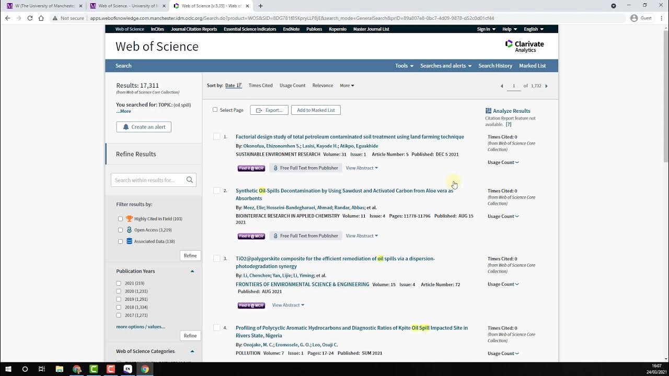Tick the Select Page checkbox

click(215, 110)
